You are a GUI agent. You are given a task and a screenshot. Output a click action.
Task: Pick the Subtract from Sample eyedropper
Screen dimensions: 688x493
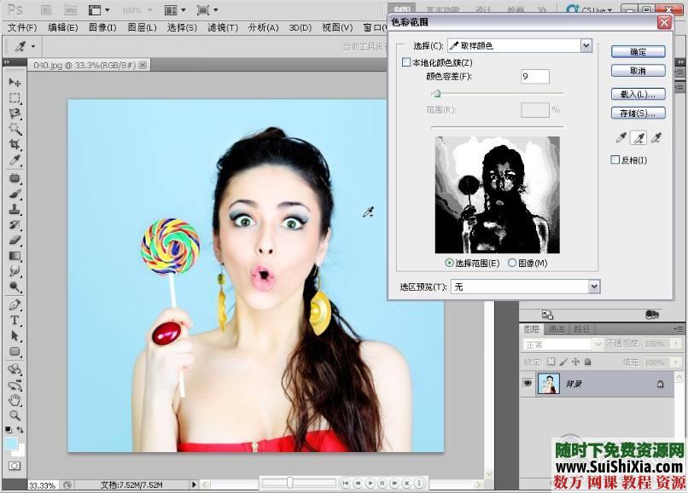tap(656, 138)
